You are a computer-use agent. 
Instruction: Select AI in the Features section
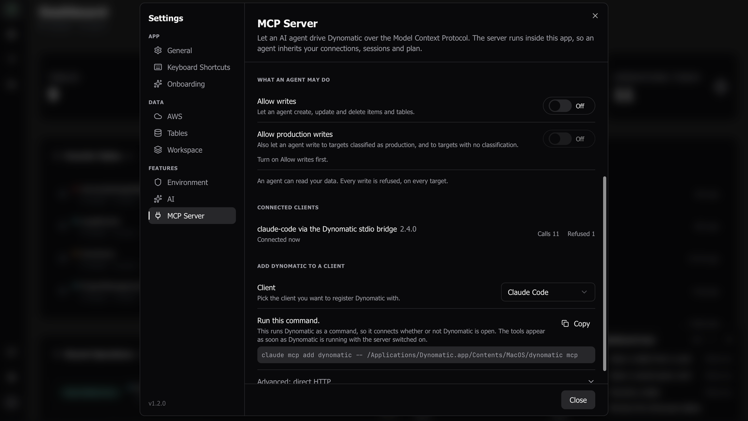pyautogui.click(x=192, y=199)
